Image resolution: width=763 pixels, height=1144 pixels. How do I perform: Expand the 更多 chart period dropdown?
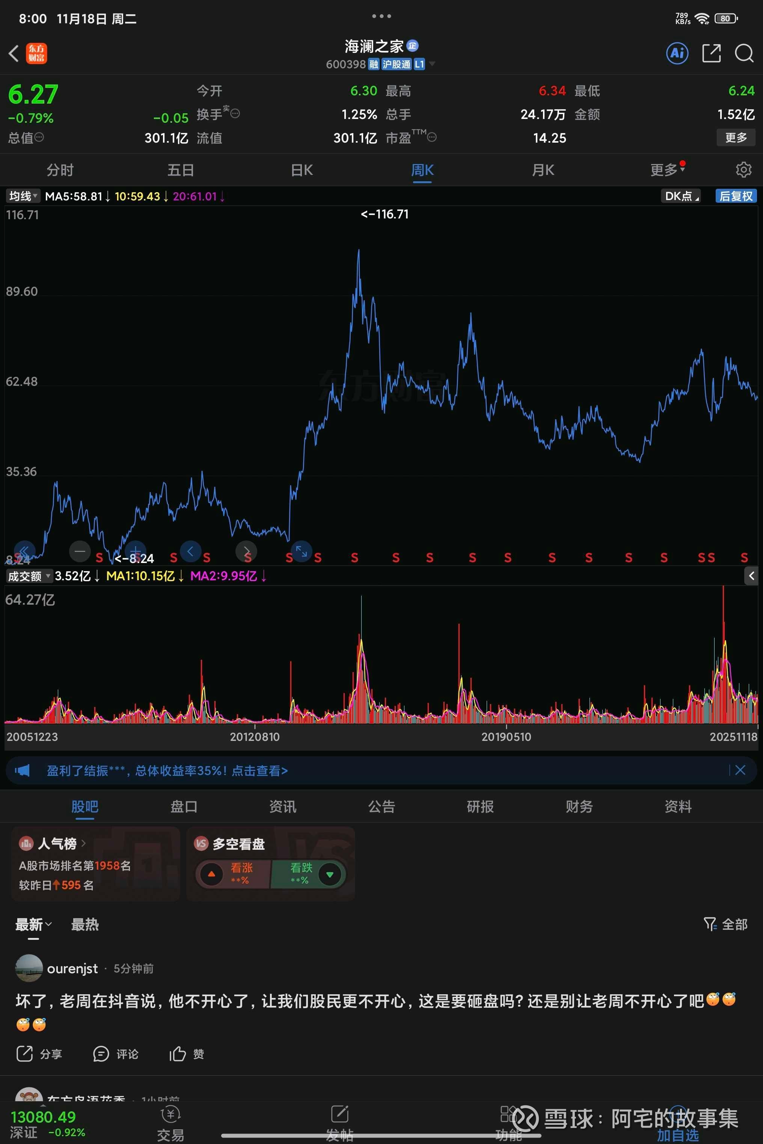coord(667,170)
